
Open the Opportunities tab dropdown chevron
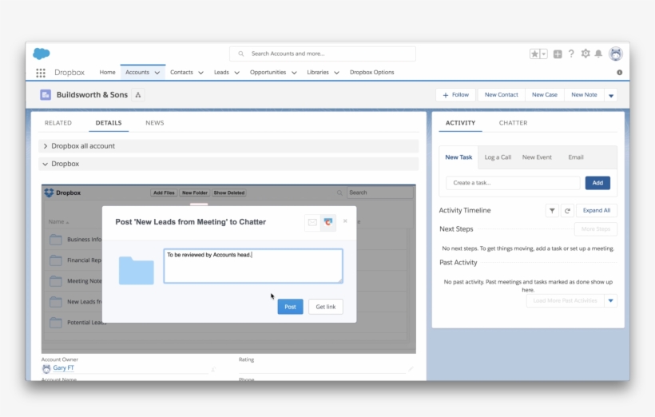pos(294,73)
